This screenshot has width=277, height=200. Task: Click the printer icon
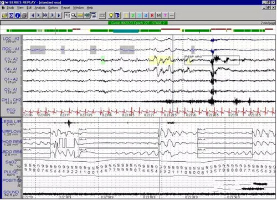pyautogui.click(x=24, y=16)
